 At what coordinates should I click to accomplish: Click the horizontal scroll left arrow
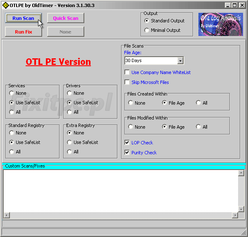[x=7, y=215]
